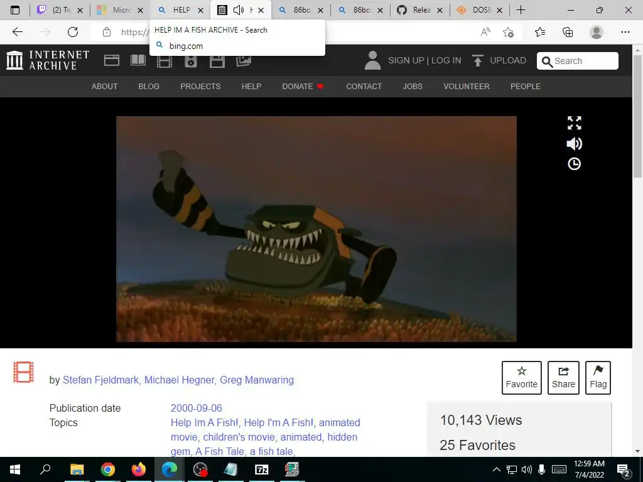Open the browser Settings and more menu
The height and width of the screenshot is (482, 643).
(x=625, y=32)
